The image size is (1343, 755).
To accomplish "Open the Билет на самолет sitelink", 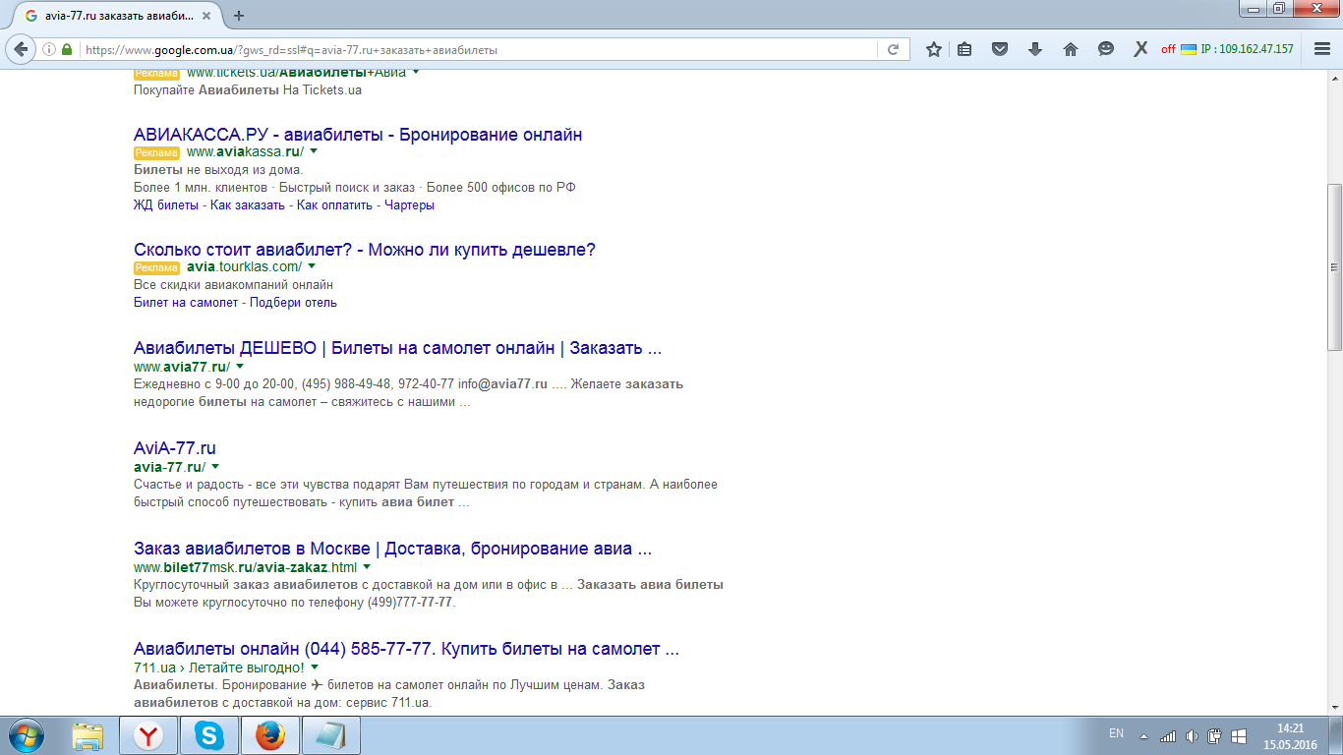I will pos(186,302).
